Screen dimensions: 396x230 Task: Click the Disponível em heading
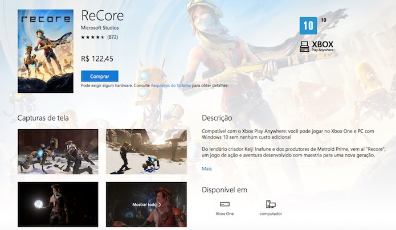[224, 190]
